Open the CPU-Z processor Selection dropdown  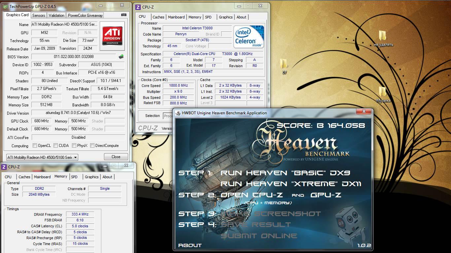[168, 116]
